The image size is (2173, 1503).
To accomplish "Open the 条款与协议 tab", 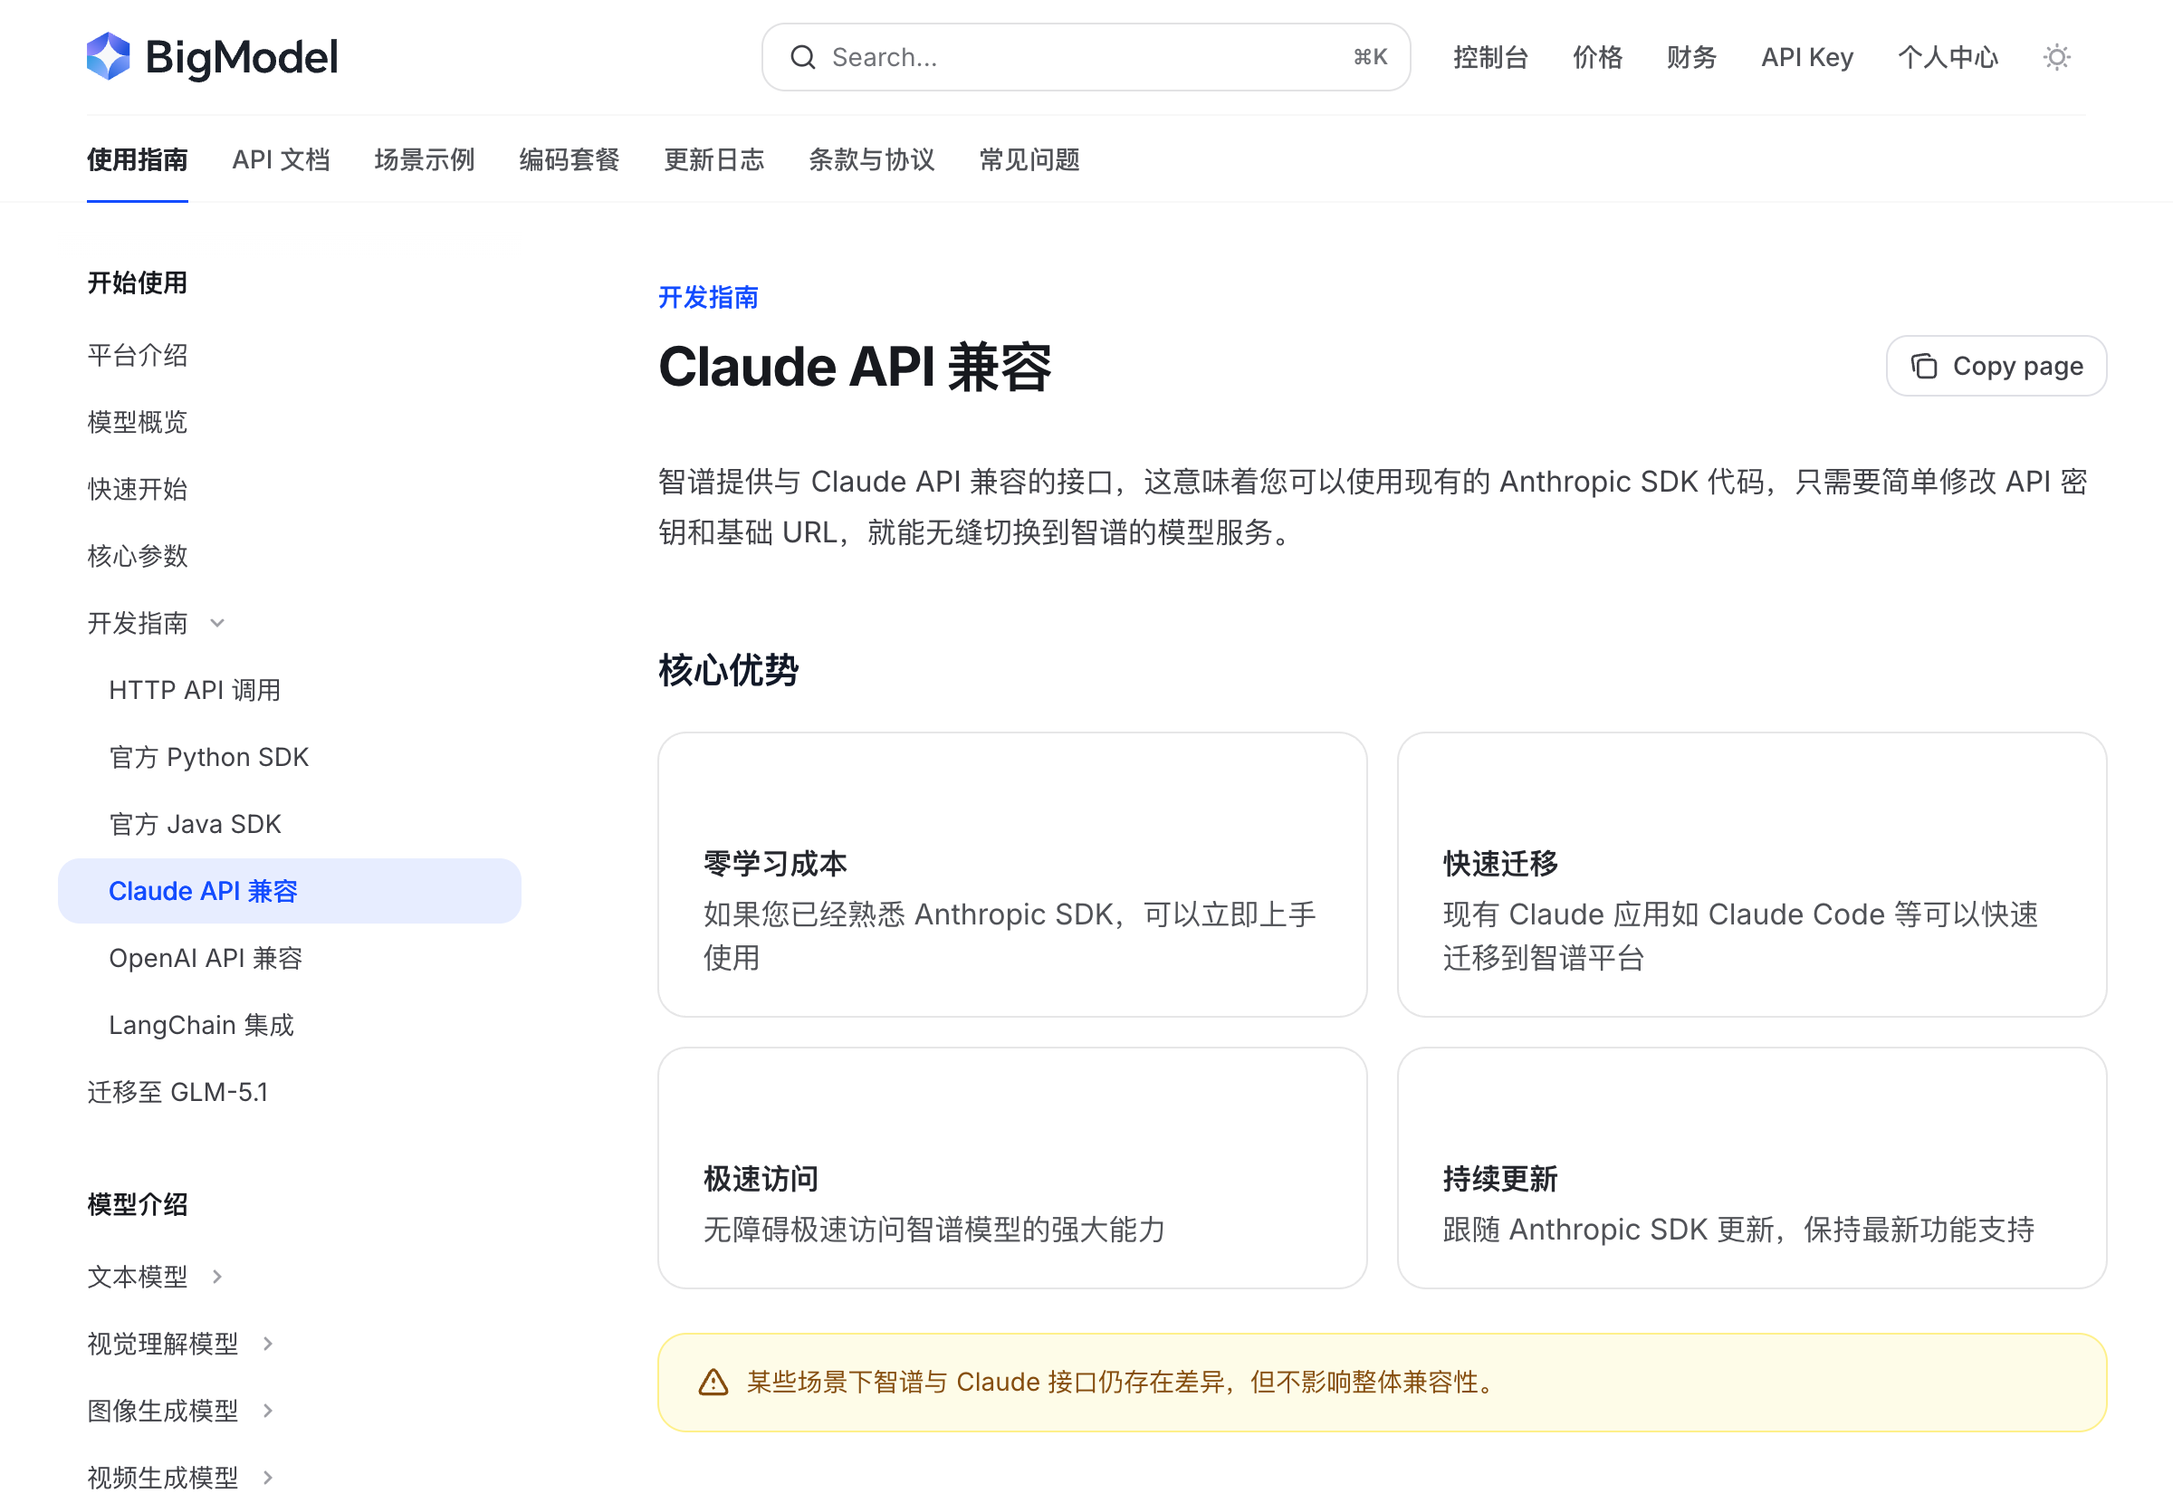I will tap(872, 159).
